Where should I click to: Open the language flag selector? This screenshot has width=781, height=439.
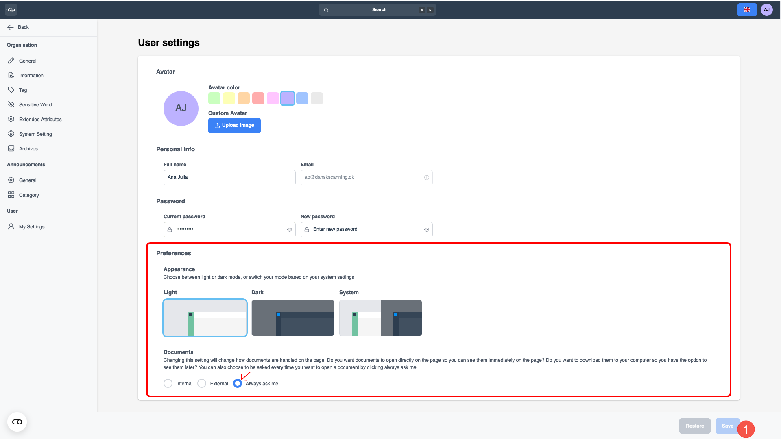click(747, 10)
